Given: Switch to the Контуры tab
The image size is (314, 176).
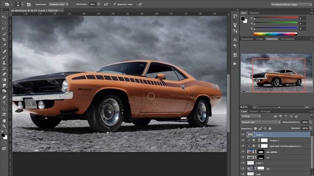Looking at the screenshot, I should (265, 111).
